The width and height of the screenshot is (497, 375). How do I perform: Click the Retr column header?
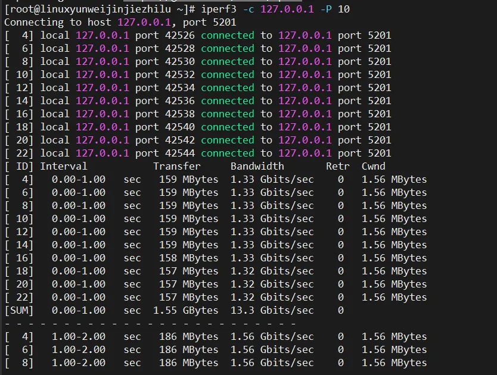338,166
